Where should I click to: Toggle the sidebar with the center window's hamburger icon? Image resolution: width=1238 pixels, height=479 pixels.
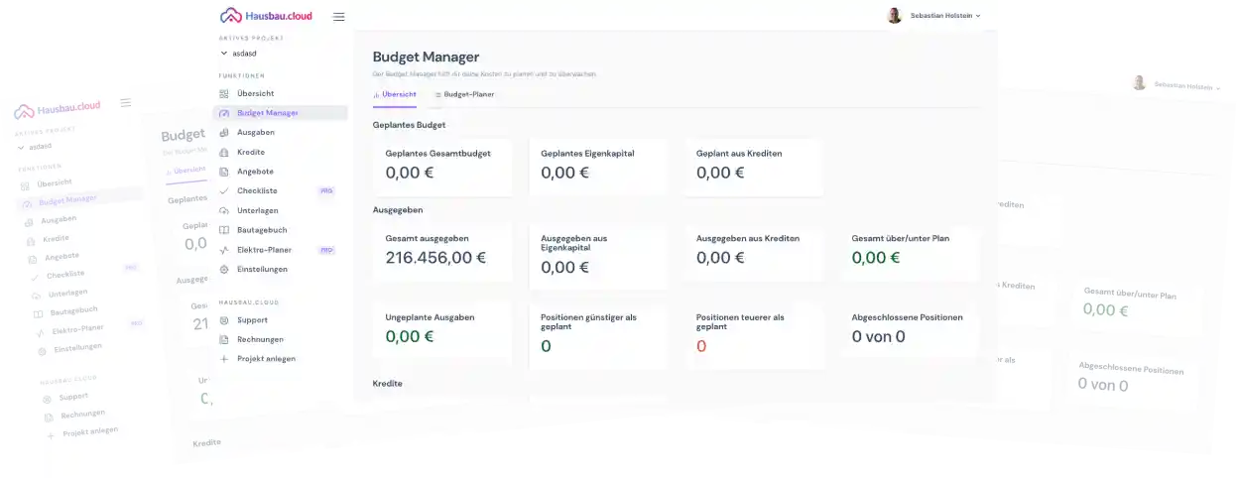click(338, 17)
